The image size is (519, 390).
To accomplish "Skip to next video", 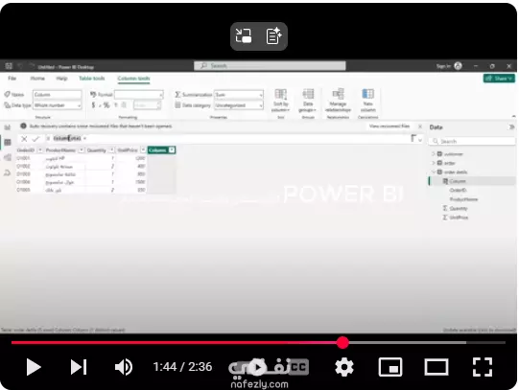I will pos(79,367).
